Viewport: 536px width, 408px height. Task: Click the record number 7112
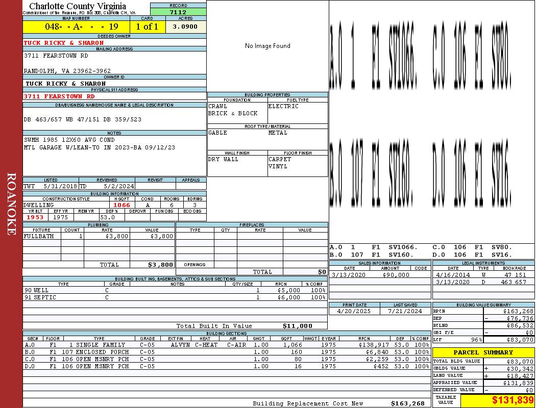point(178,12)
